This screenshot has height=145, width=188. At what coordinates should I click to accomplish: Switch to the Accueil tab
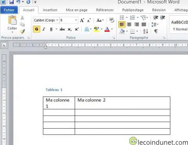(29, 10)
